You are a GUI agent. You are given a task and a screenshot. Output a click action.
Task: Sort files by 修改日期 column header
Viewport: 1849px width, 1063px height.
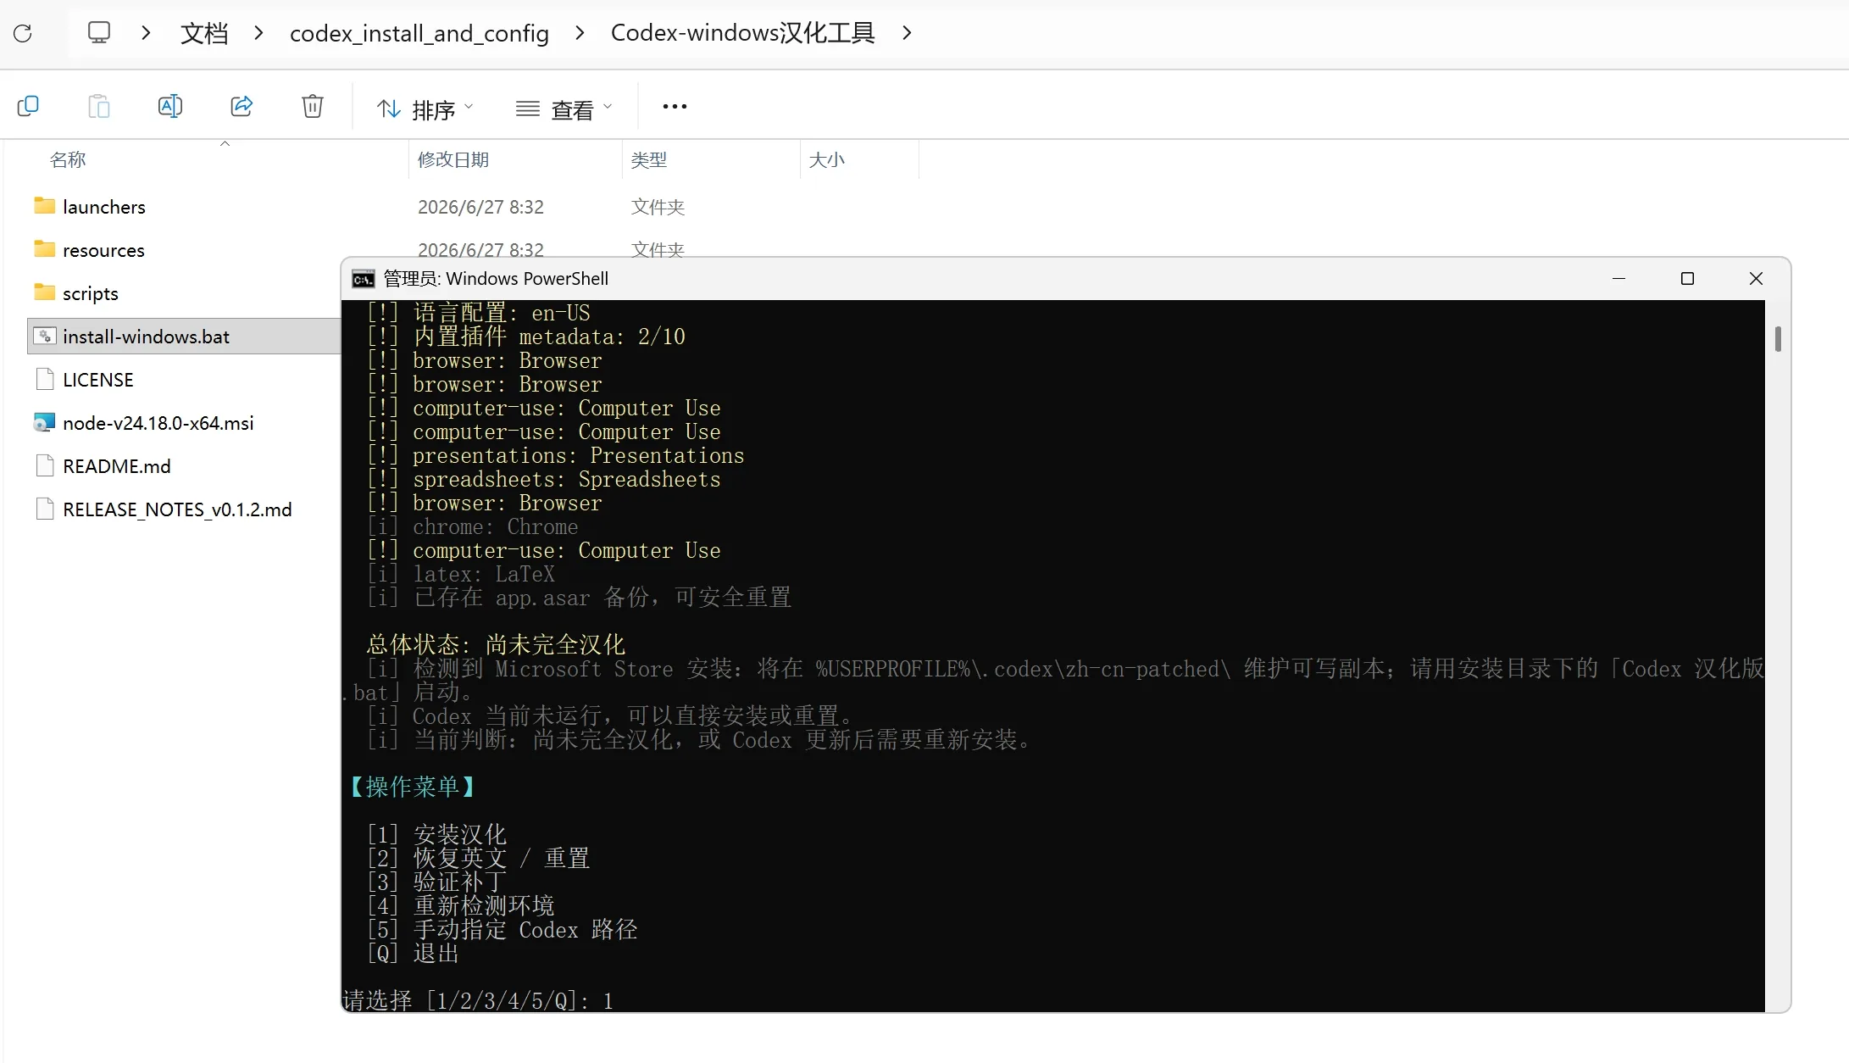453,159
